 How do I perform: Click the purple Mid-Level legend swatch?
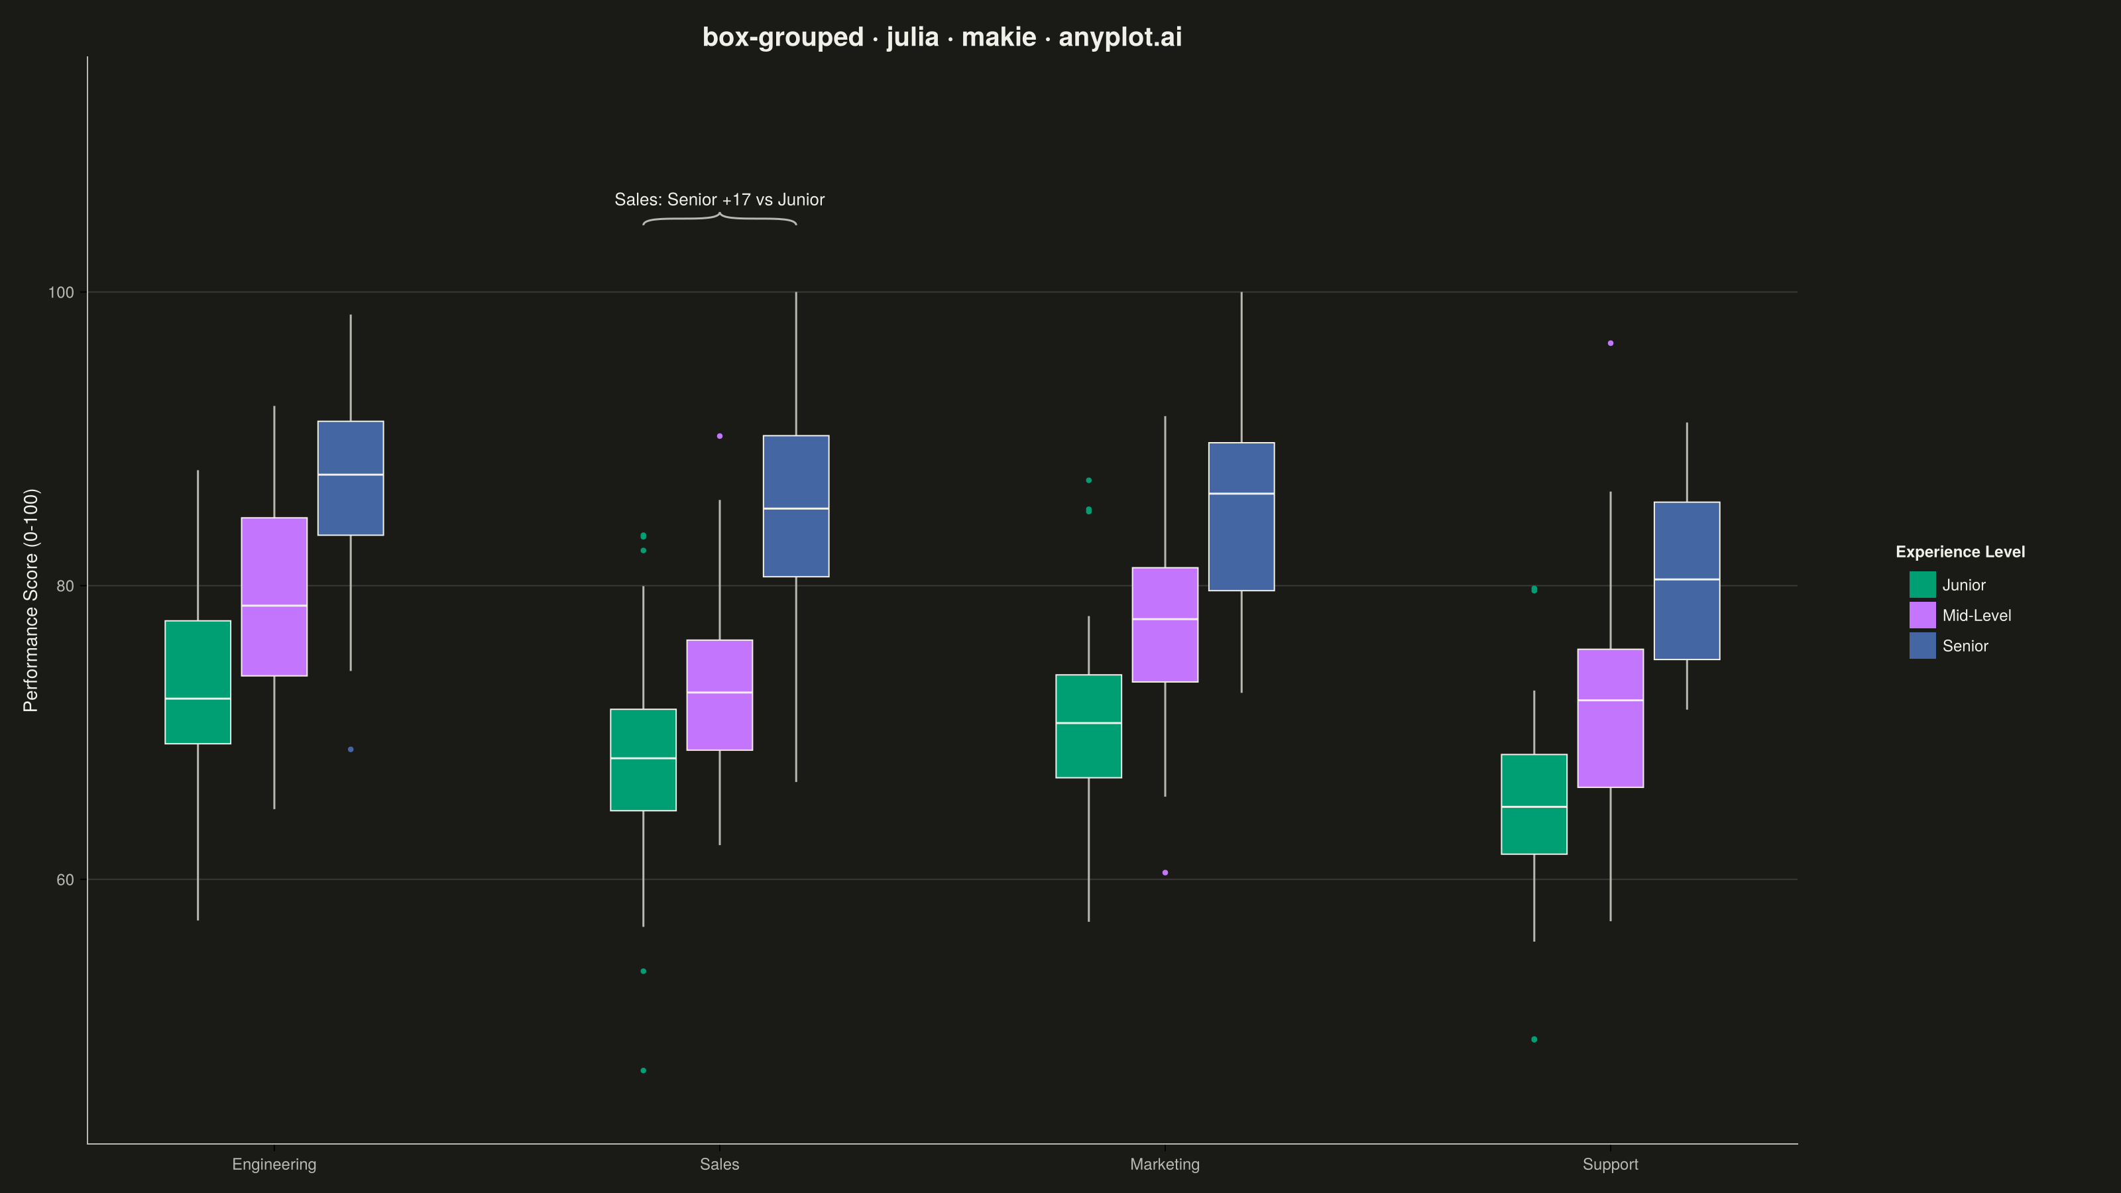point(1923,615)
